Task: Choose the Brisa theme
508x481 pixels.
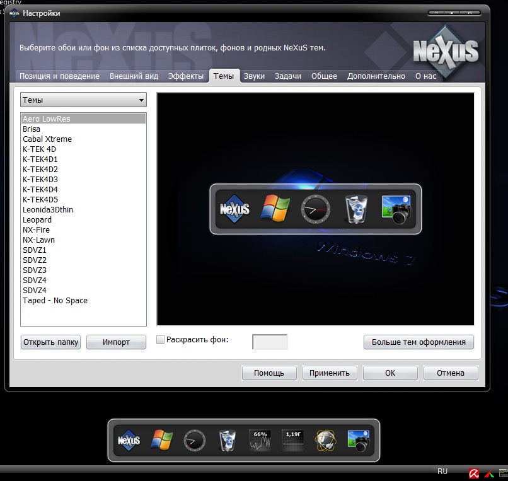Action: pyautogui.click(x=83, y=129)
